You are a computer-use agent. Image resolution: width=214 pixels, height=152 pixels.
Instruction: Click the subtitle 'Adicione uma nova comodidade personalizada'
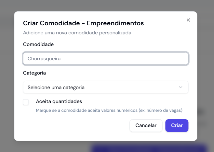77,32
